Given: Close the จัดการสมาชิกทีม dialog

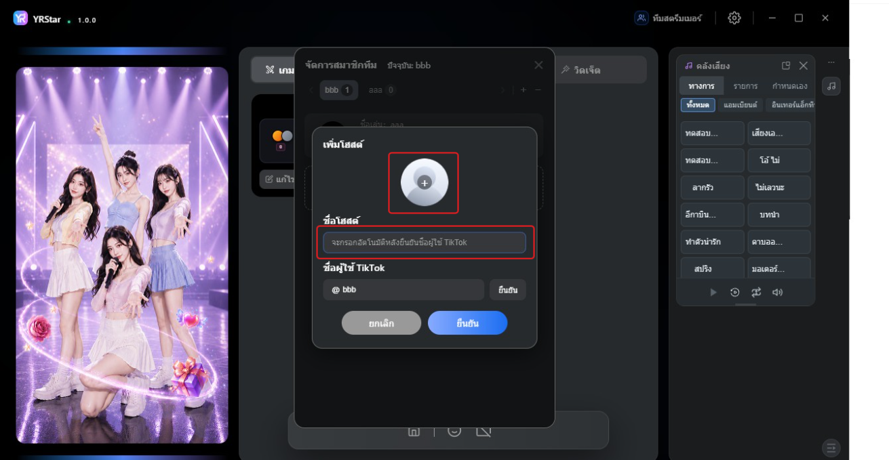Looking at the screenshot, I should (x=538, y=65).
